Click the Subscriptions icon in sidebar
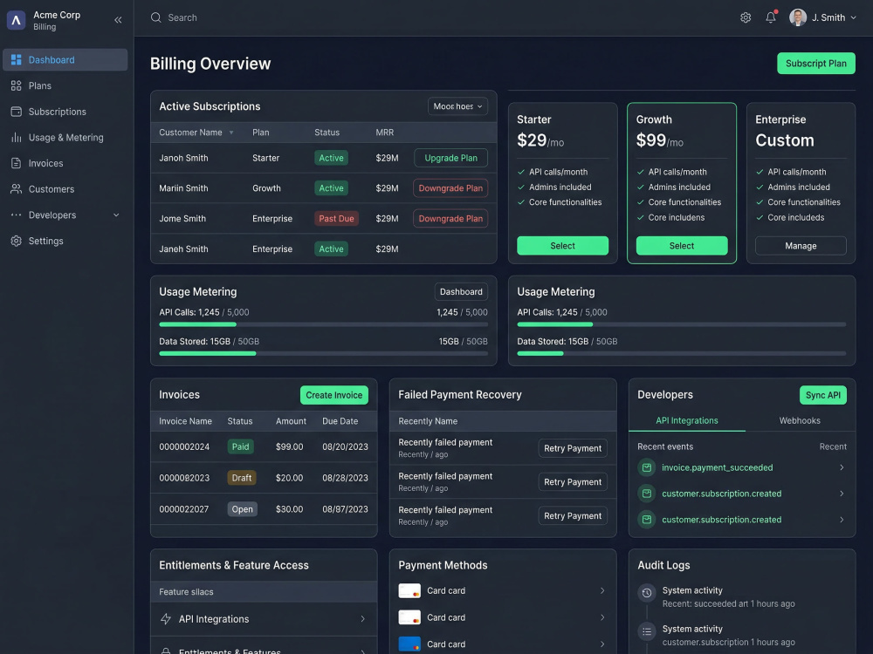Screen dimensions: 873x654 point(16,112)
